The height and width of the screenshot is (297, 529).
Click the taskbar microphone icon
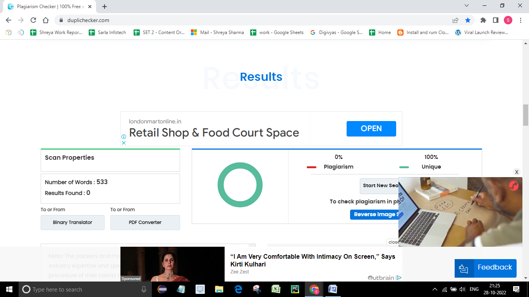pos(144,289)
